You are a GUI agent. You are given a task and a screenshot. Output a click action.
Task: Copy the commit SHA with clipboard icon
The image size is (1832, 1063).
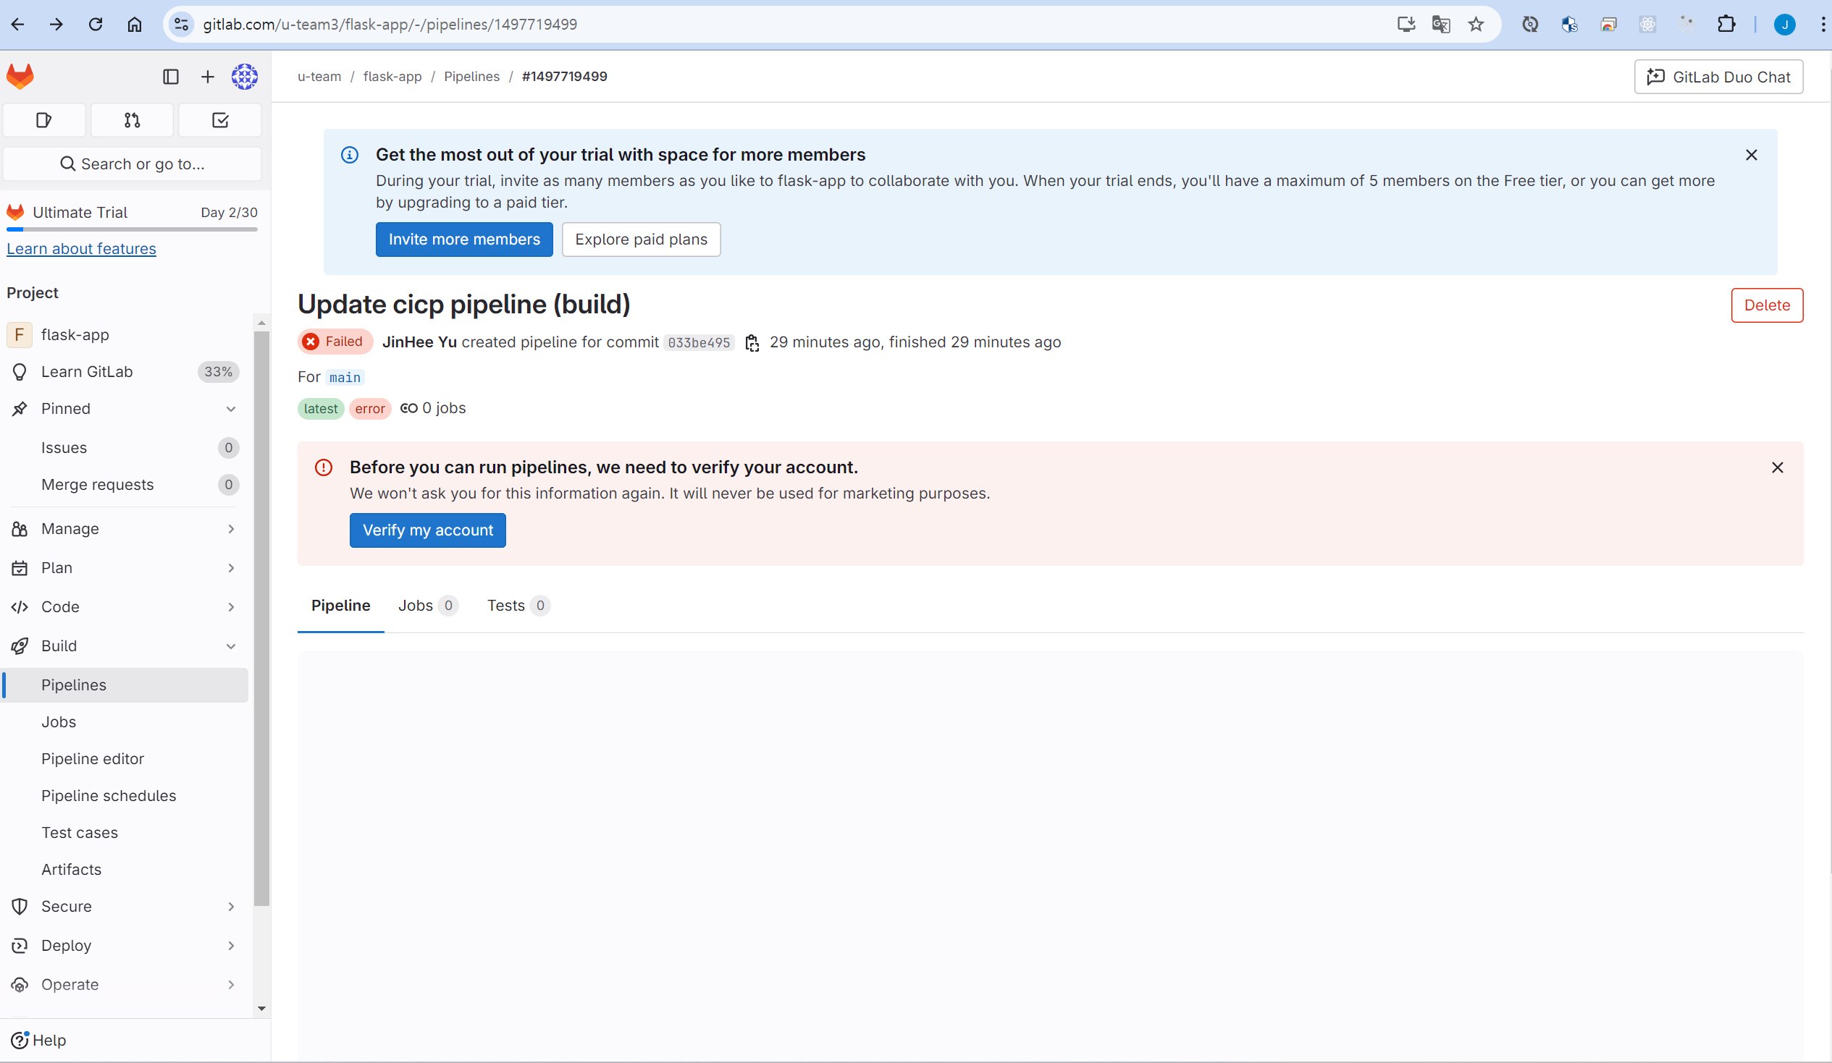click(x=752, y=343)
